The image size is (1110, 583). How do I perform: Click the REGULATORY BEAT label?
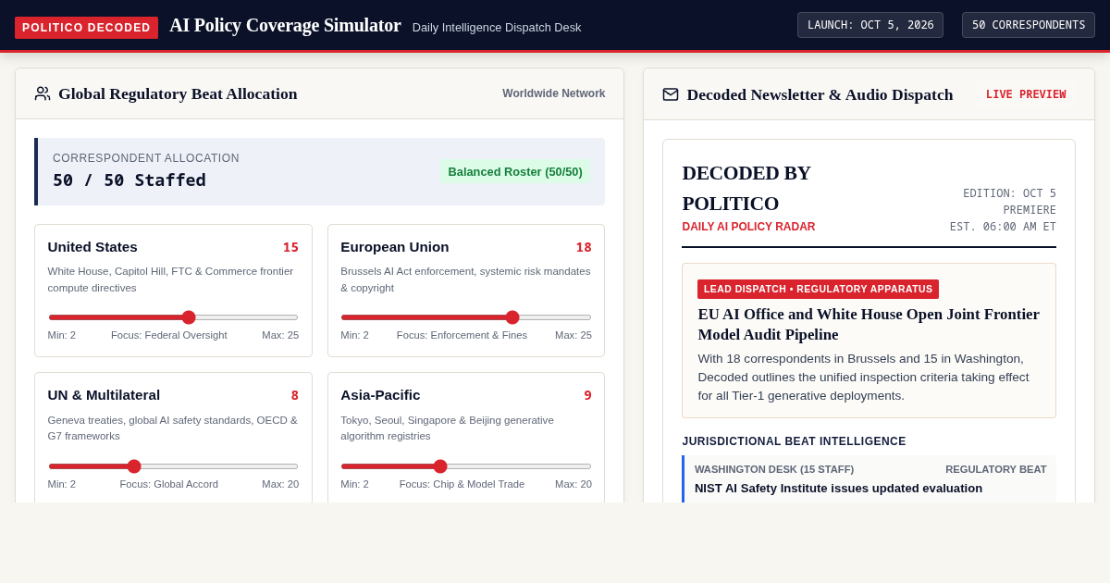click(x=996, y=469)
